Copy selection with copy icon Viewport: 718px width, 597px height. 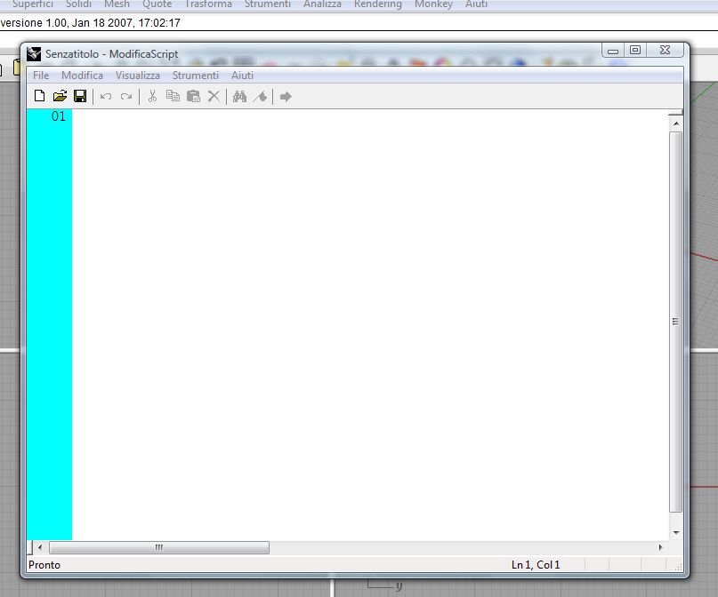point(173,96)
